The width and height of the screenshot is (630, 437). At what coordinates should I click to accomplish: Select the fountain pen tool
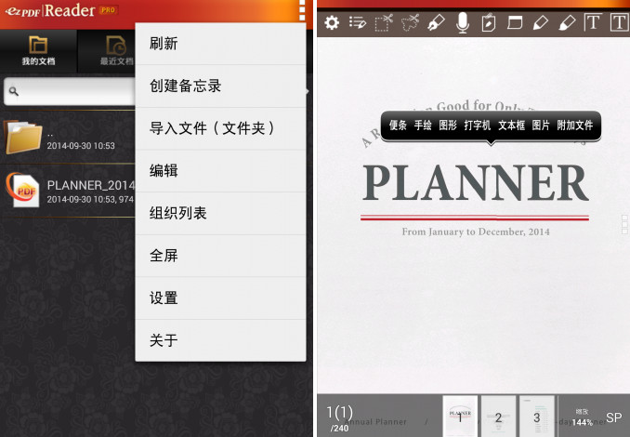436,23
